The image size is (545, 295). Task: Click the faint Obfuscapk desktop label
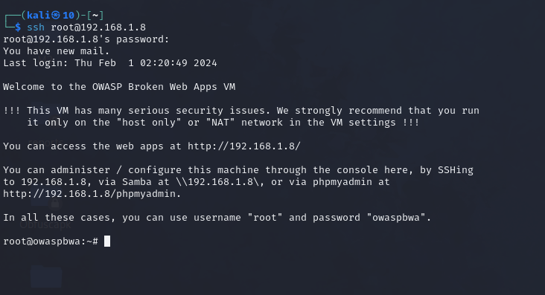tap(45, 225)
